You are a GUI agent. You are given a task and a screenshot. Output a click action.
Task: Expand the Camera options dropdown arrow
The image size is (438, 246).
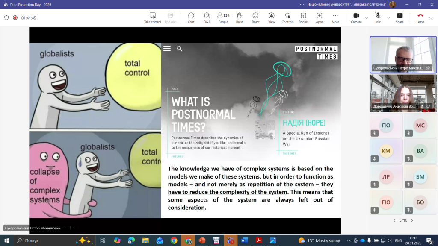coord(367,18)
